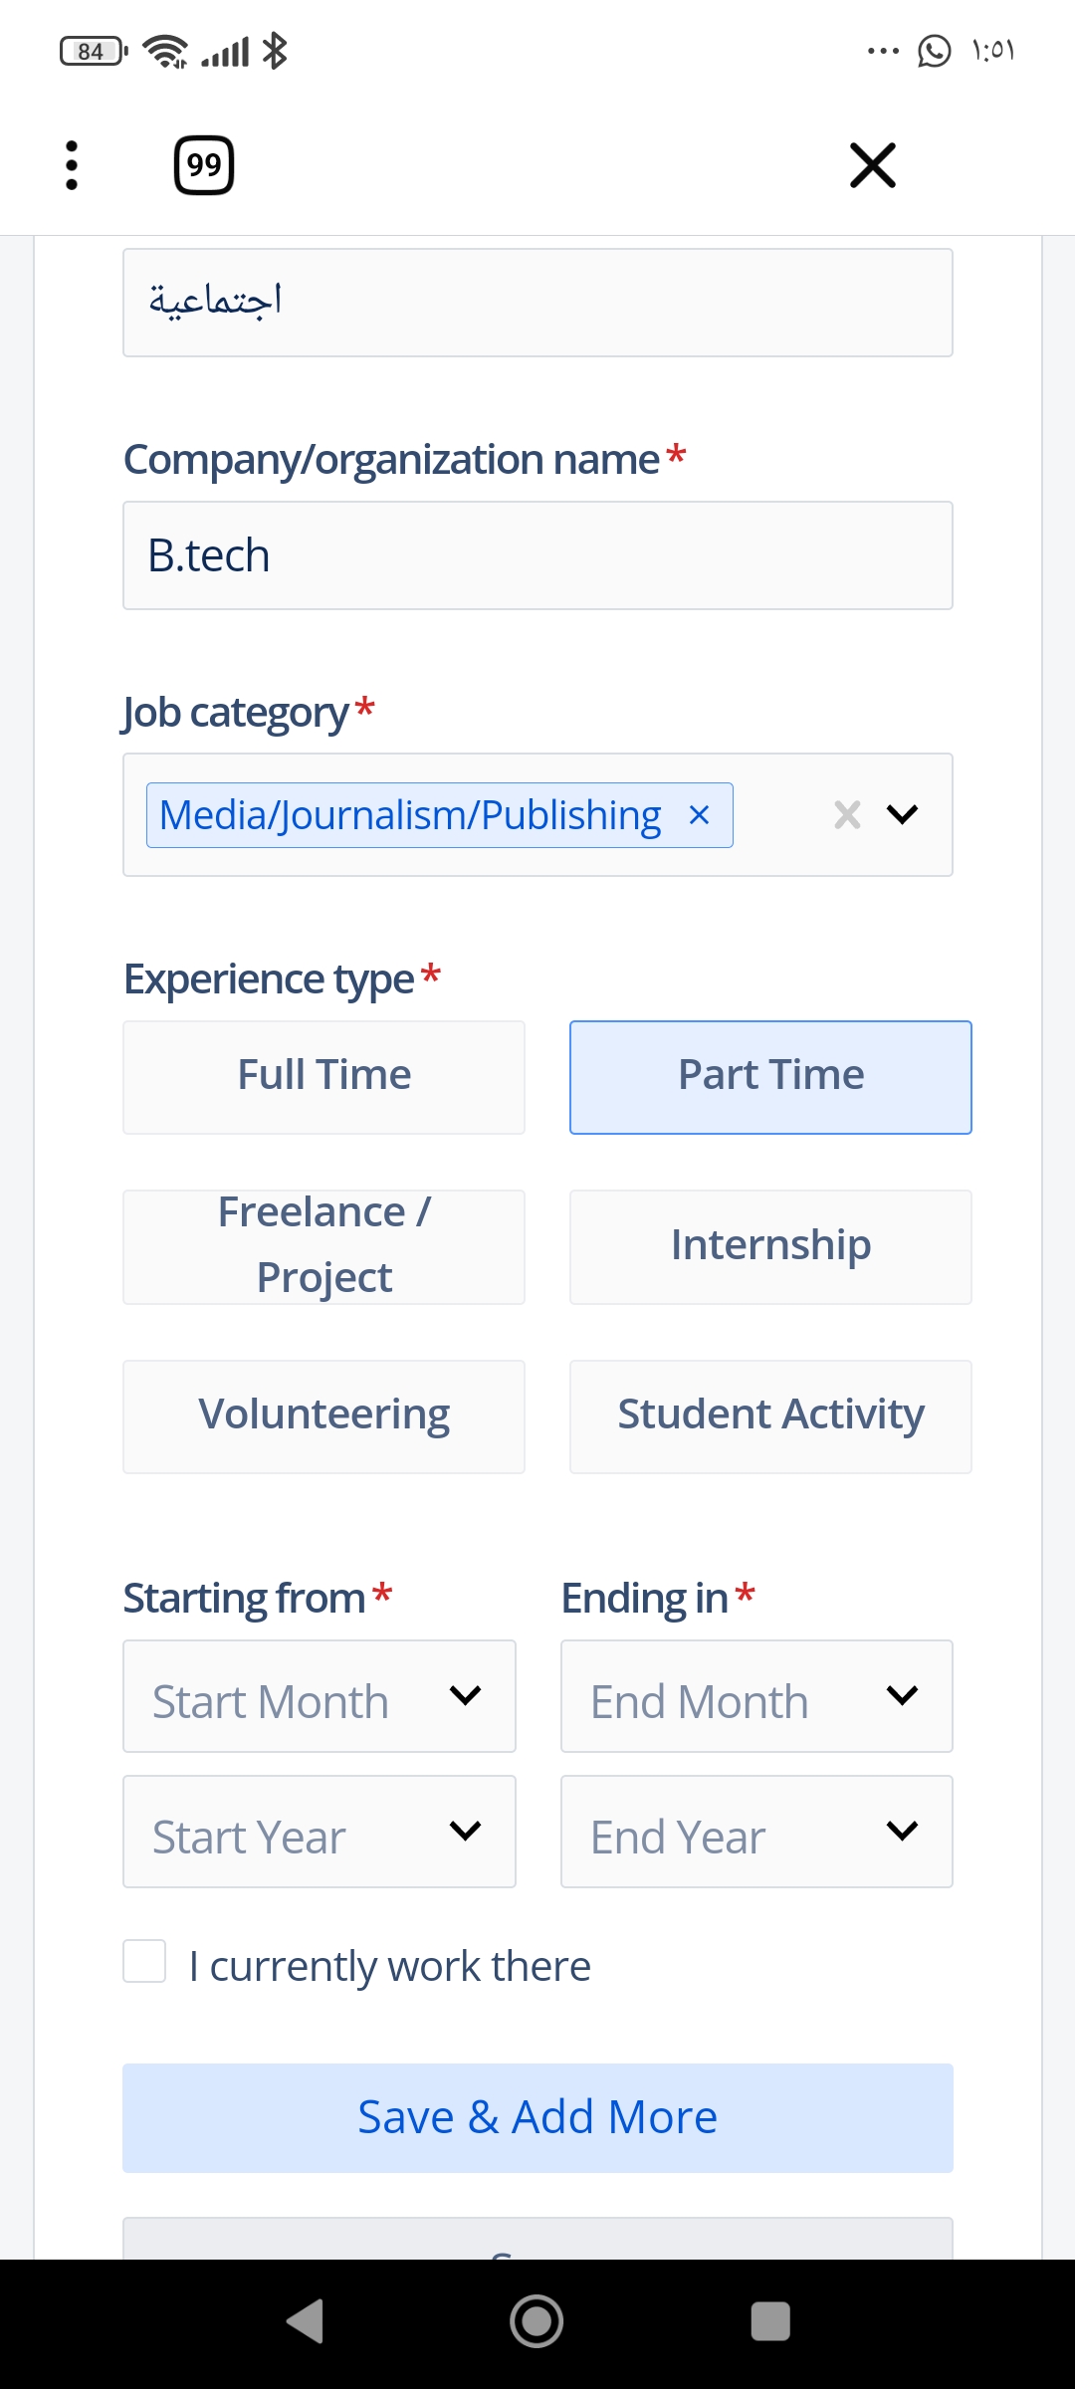Tap the Android back navigation button
Screen dimensions: 1075x2389
305,2321
